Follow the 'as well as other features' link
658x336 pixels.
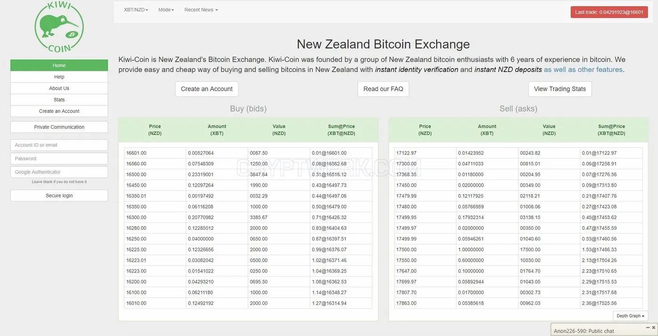point(583,70)
